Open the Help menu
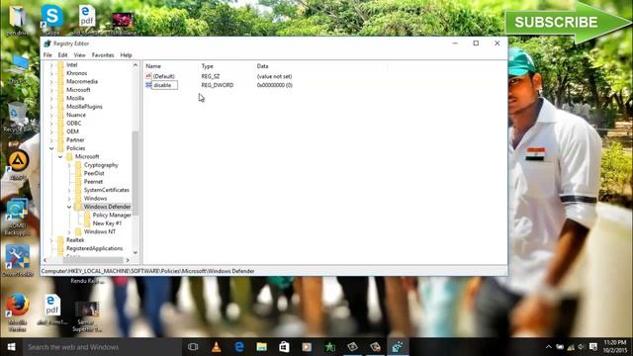The width and height of the screenshot is (633, 356). click(126, 55)
